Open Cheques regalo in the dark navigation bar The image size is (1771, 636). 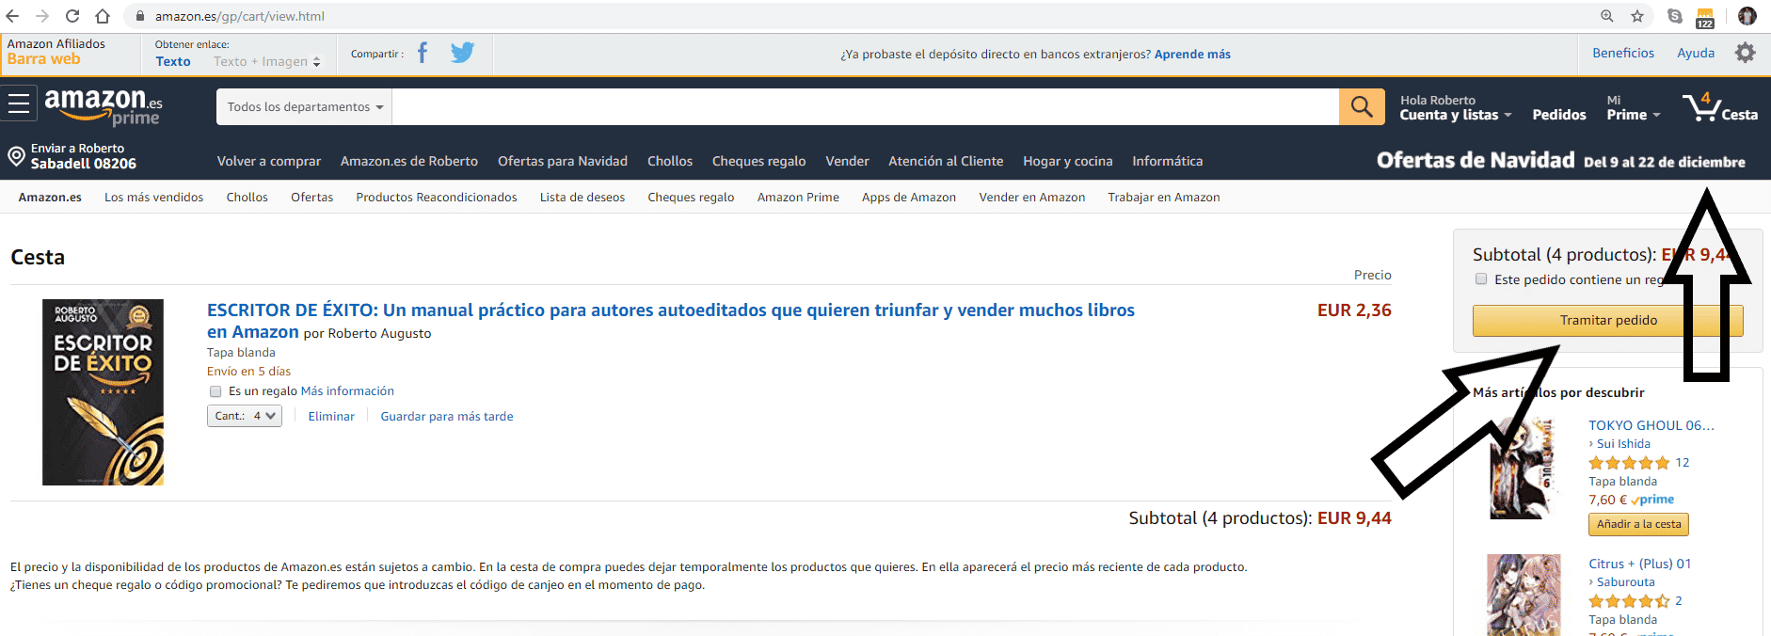tap(759, 161)
